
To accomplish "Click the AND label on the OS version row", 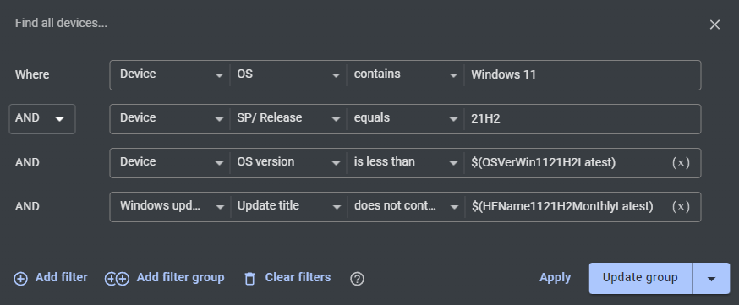I will tap(27, 163).
